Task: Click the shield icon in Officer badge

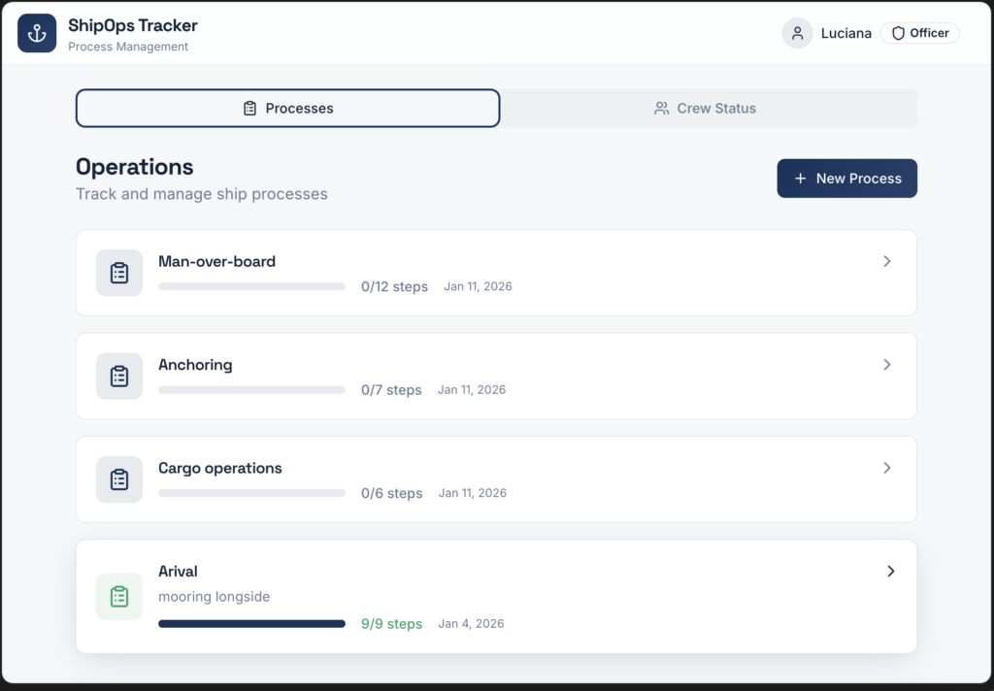Action: pos(898,33)
